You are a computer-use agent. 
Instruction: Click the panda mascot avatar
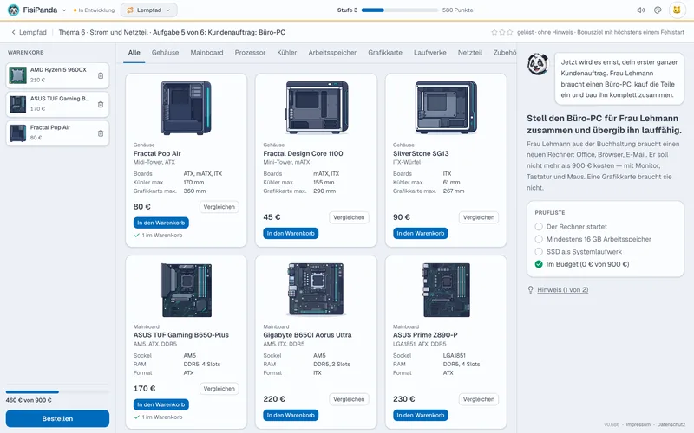pyautogui.click(x=538, y=64)
